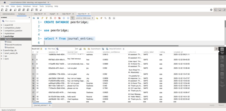Commit transaction check icon
The image size is (226, 111).
pos(64,18)
